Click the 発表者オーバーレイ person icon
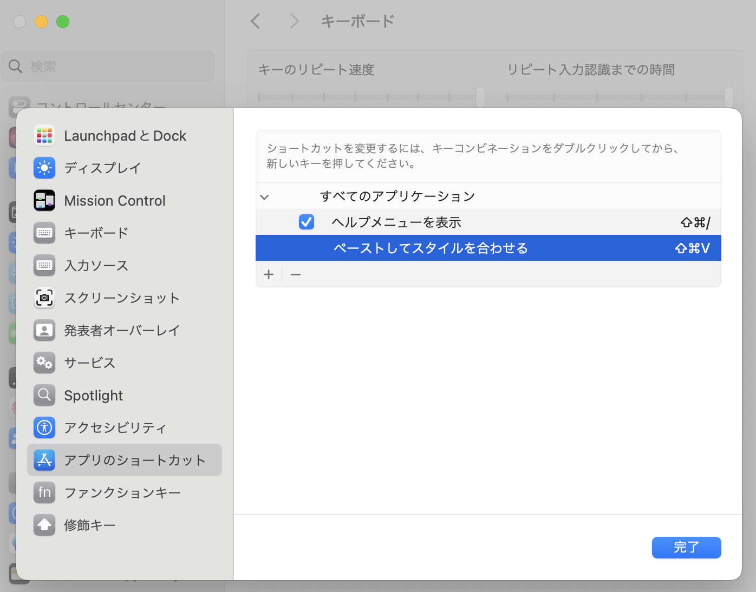Viewport: 756px width, 592px height. (x=44, y=331)
